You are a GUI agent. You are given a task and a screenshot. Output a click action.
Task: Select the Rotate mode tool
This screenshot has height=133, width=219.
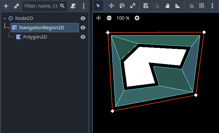(122, 6)
